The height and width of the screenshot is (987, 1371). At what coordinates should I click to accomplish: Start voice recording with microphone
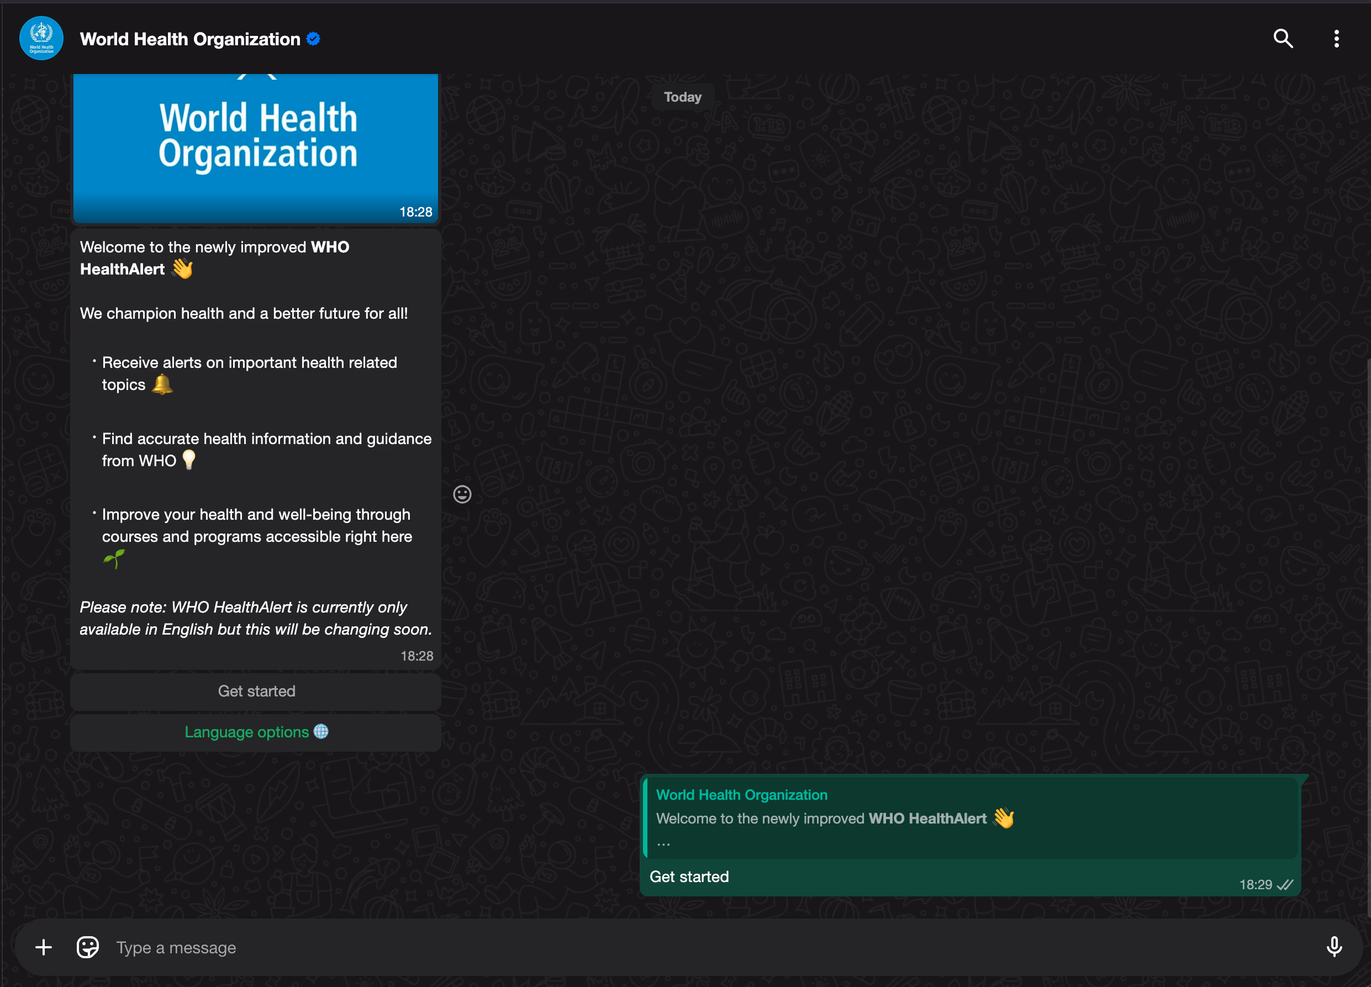point(1333,947)
